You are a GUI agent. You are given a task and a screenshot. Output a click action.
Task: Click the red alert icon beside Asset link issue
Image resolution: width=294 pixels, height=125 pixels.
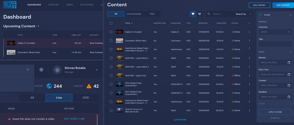click(x=9, y=119)
